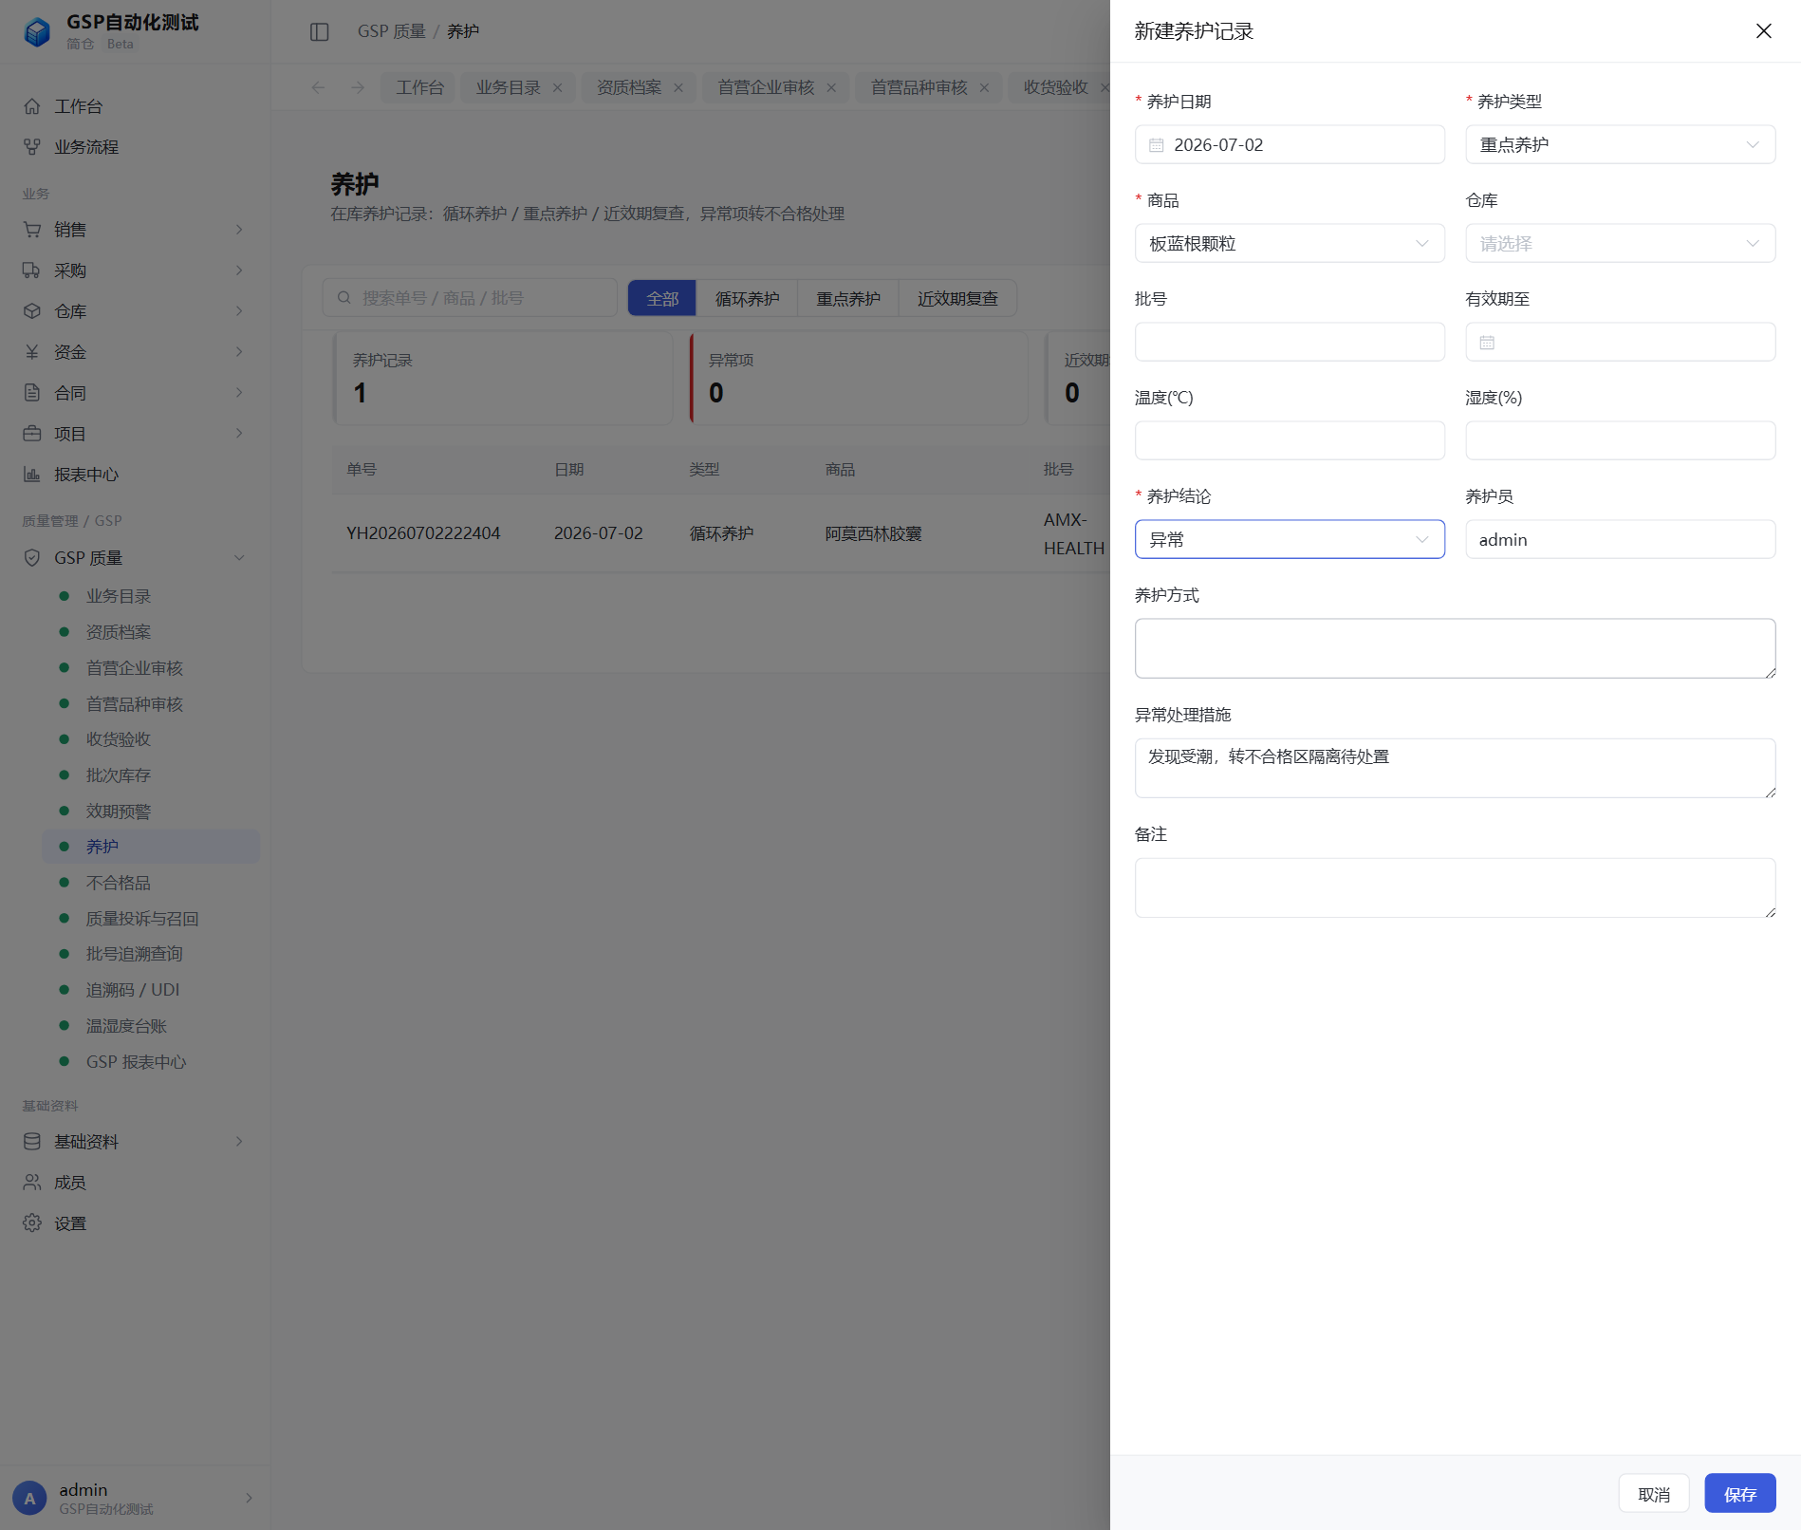Click the 保存 button

(x=1739, y=1494)
